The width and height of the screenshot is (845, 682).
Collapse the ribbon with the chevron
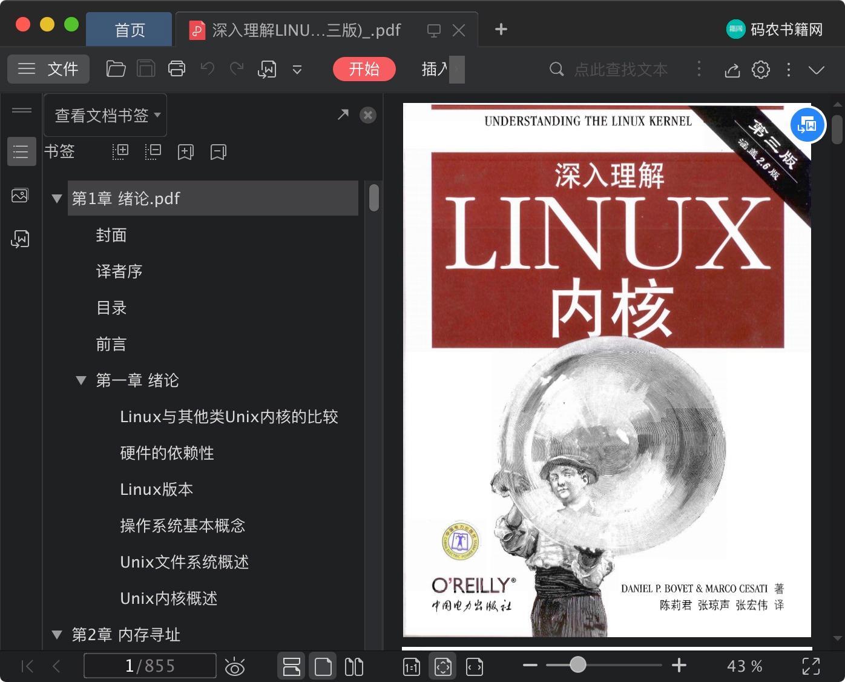(817, 70)
